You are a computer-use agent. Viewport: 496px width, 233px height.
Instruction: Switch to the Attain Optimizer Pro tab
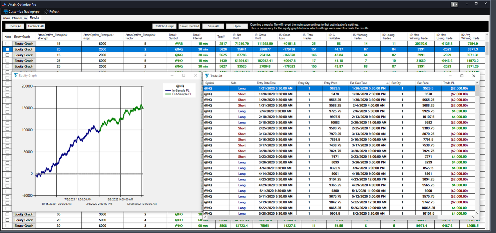click(15, 18)
